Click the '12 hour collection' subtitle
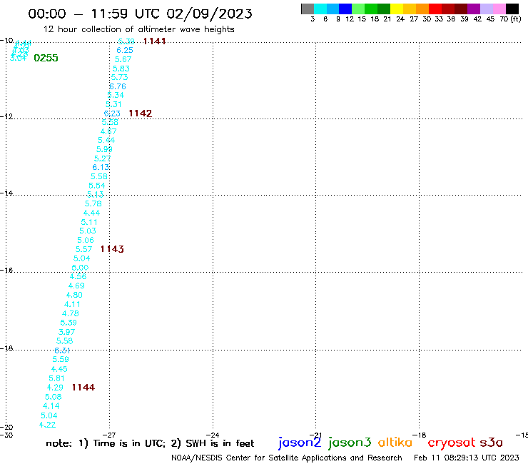This screenshot has height=464, width=528. coord(138,29)
